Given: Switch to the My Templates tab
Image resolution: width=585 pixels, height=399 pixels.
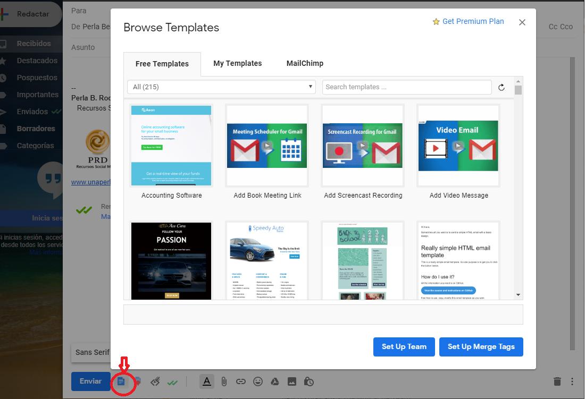Looking at the screenshot, I should 237,63.
